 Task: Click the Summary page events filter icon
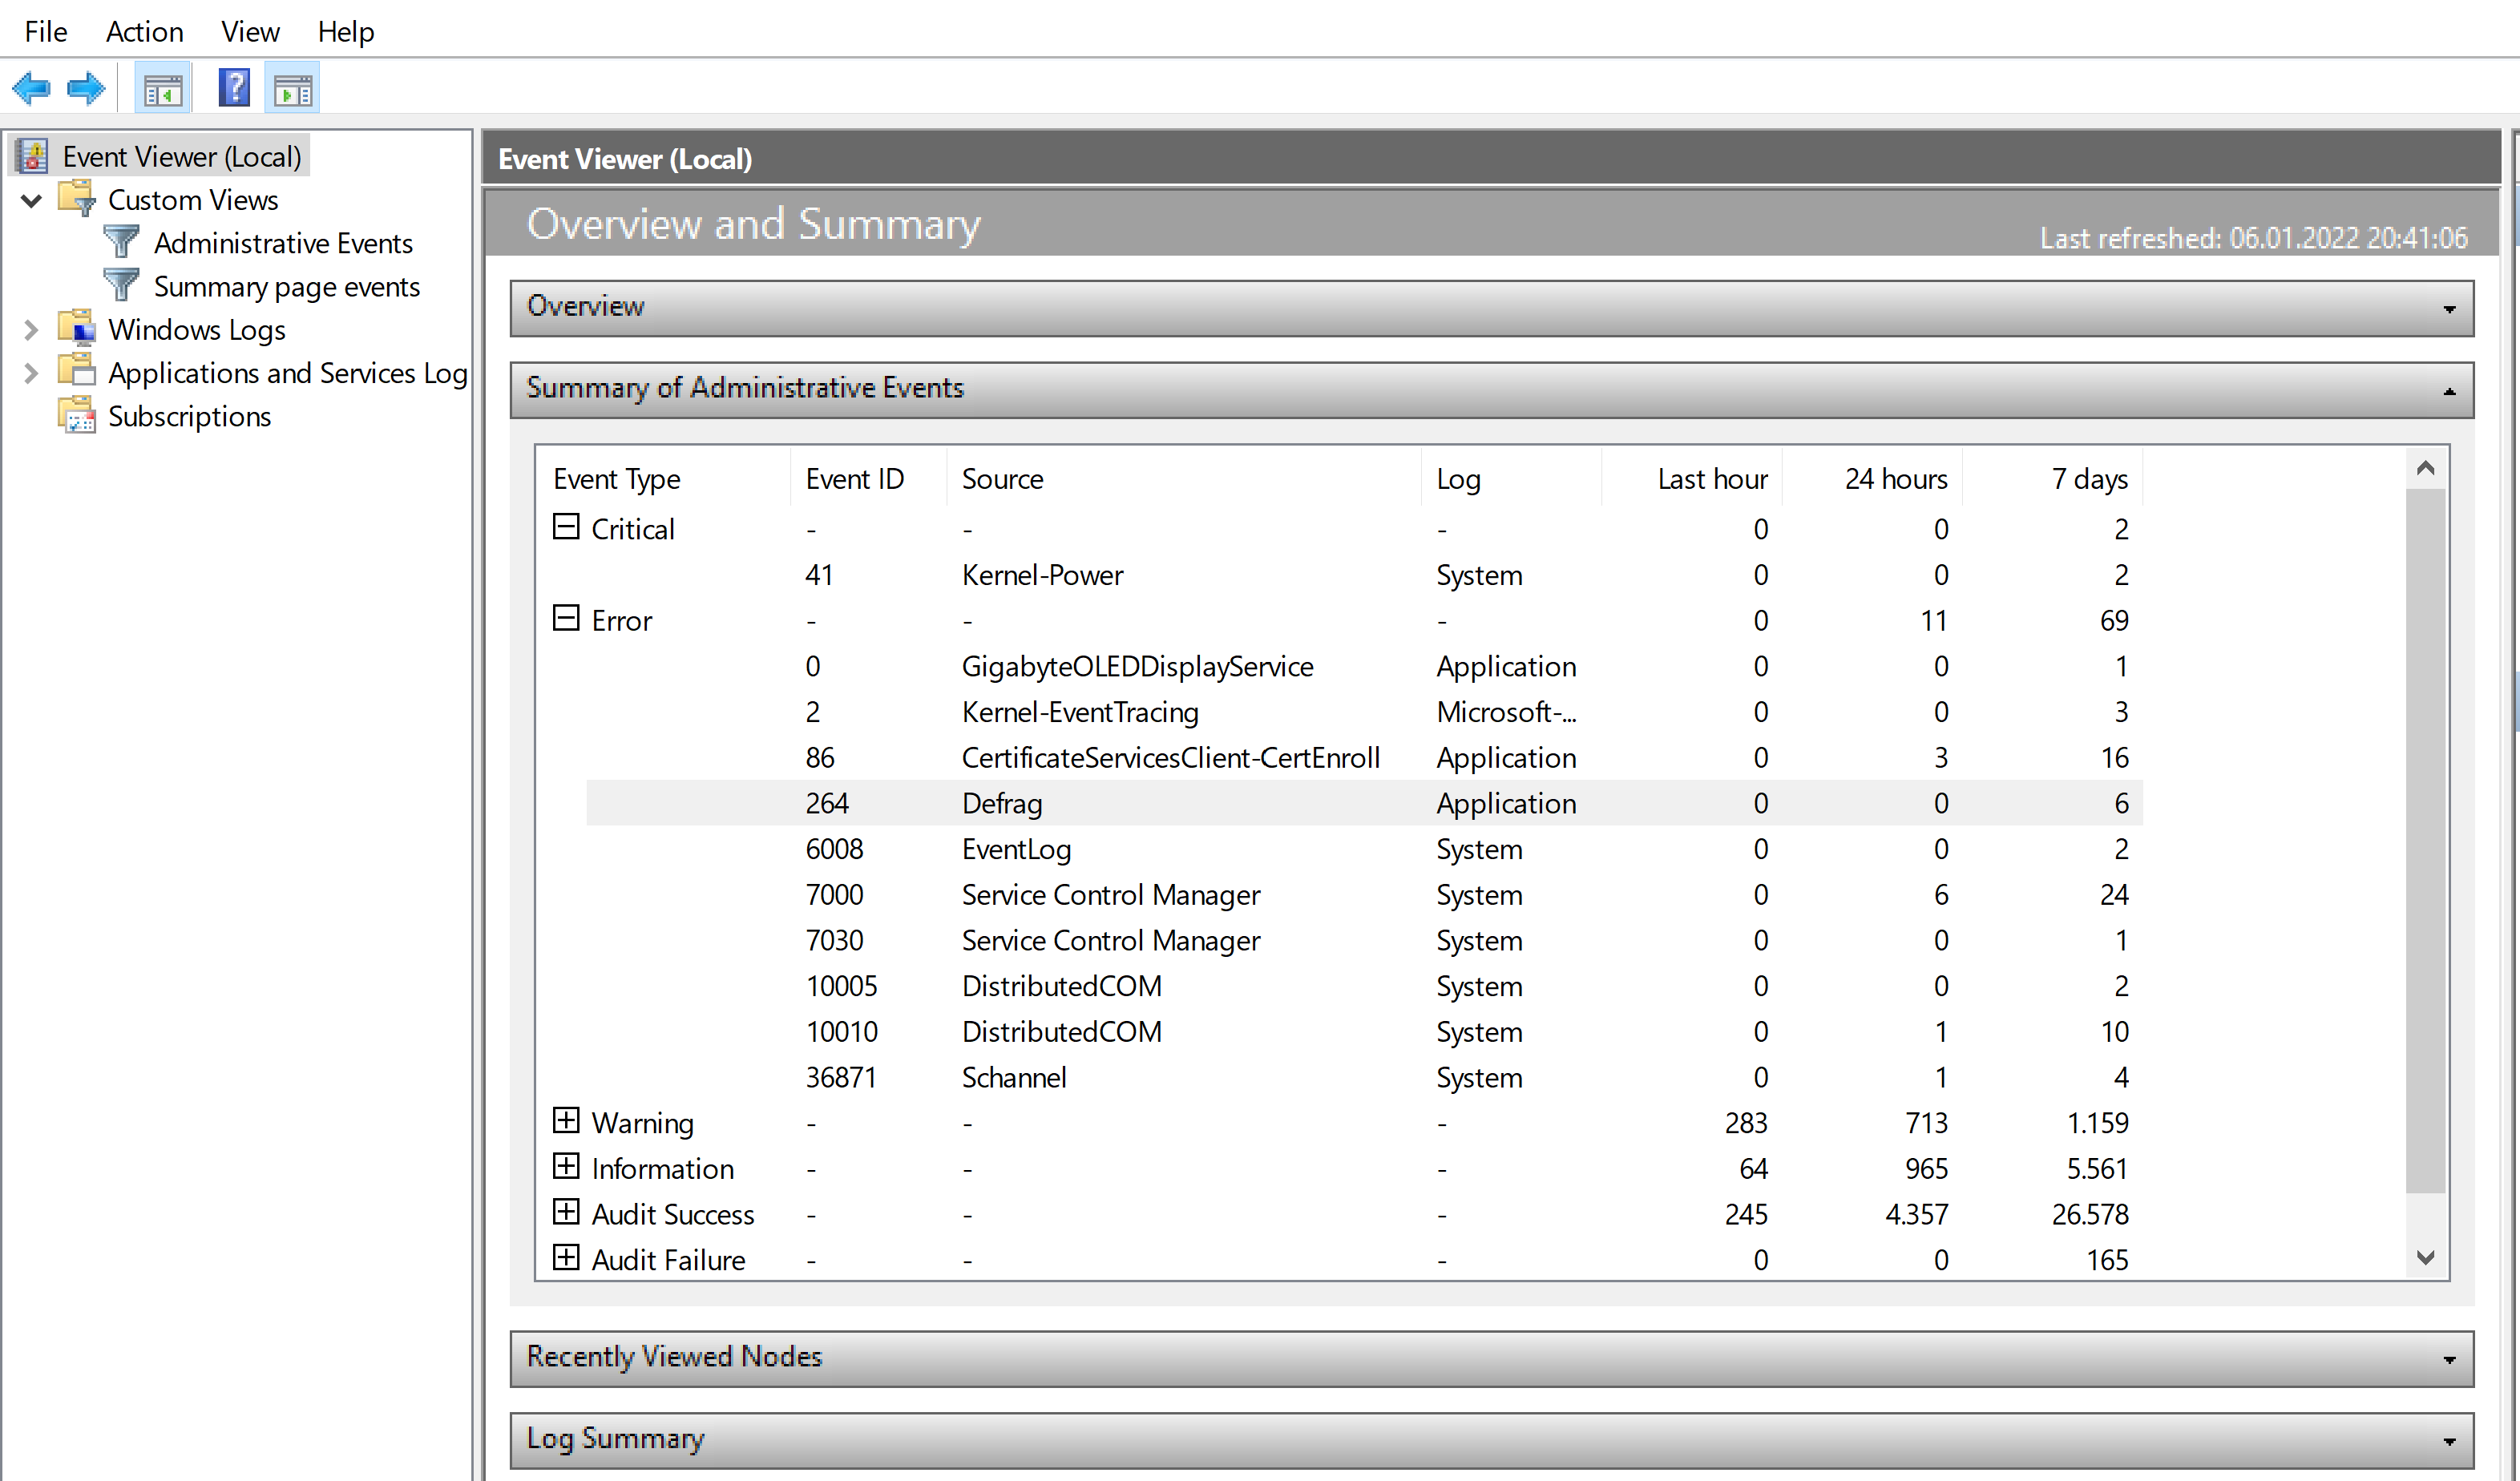[122, 286]
